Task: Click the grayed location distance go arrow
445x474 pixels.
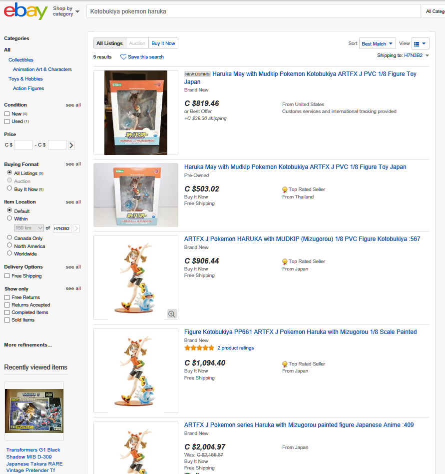Action: click(76, 228)
